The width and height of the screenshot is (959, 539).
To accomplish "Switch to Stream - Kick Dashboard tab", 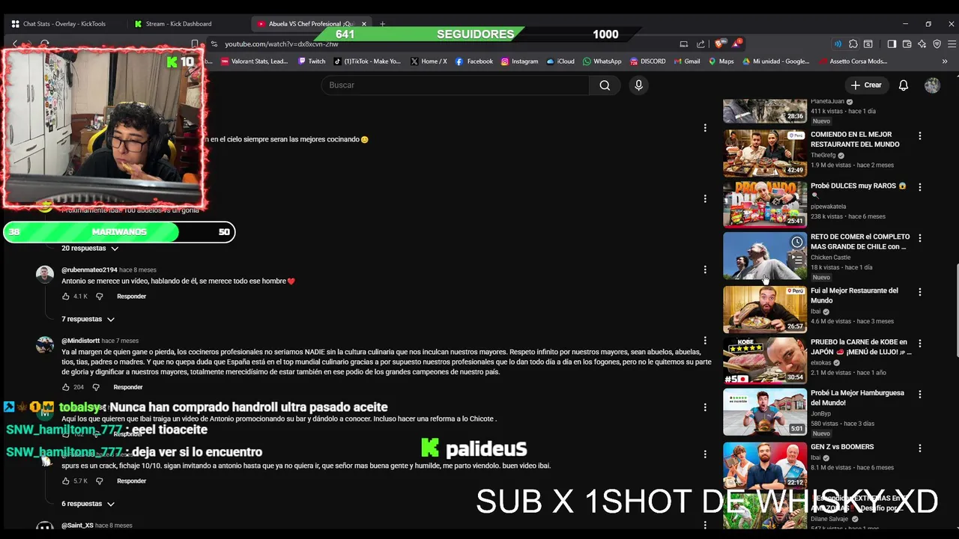I will point(178,24).
